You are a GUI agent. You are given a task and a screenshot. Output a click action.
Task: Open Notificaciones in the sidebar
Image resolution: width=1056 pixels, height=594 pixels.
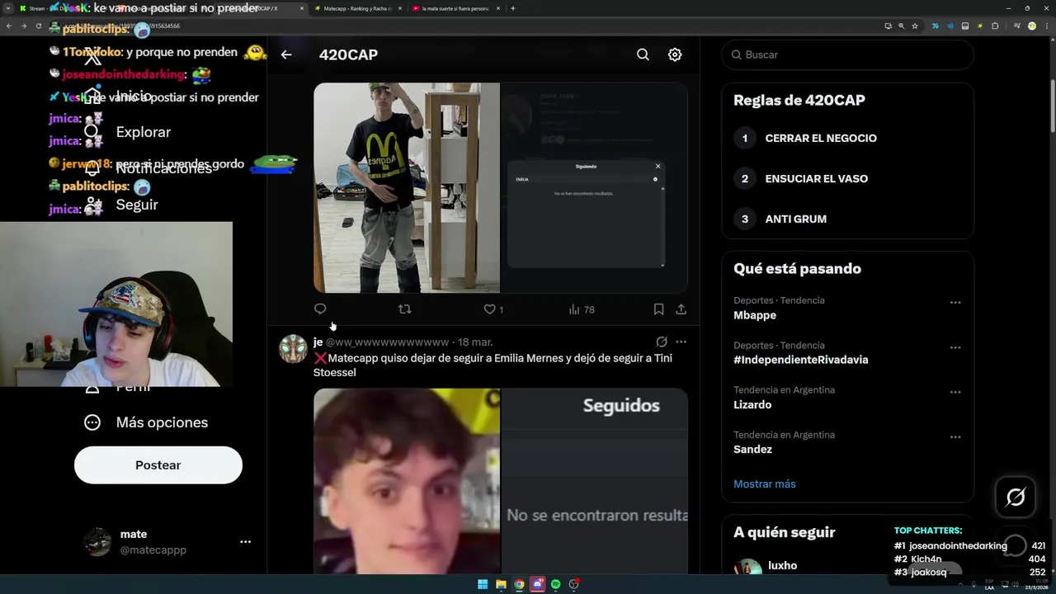click(x=148, y=168)
